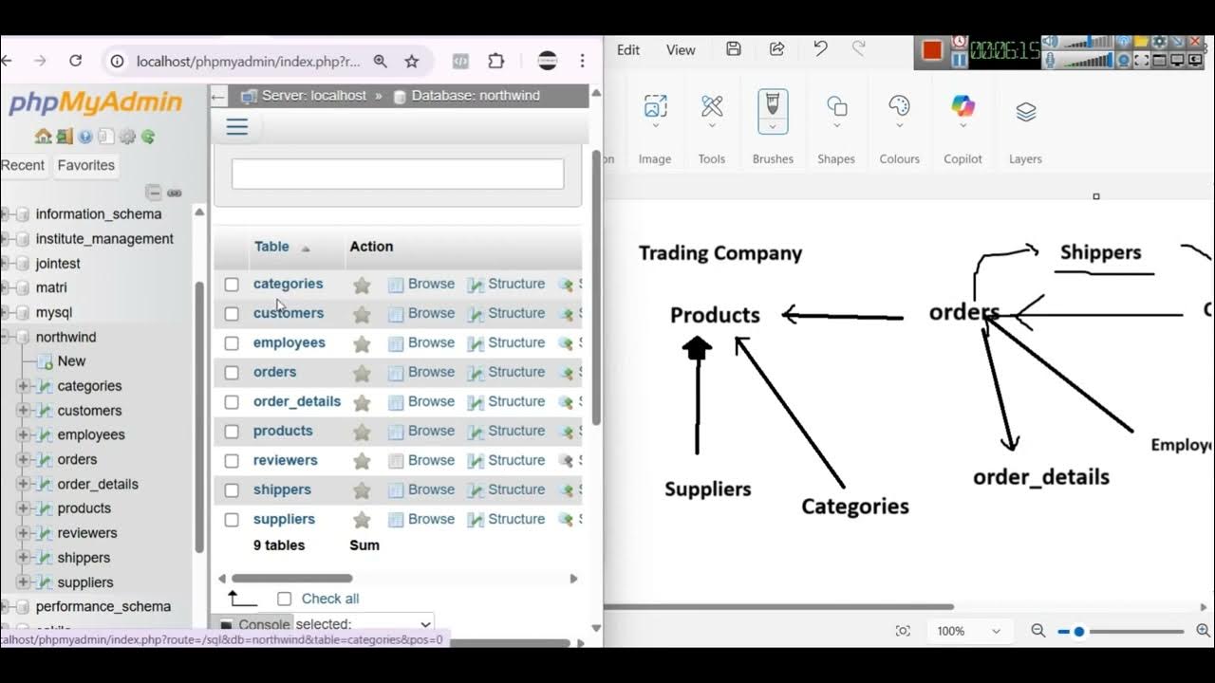This screenshot has width=1215, height=683.
Task: Click Paint save icon
Action: coord(734,49)
